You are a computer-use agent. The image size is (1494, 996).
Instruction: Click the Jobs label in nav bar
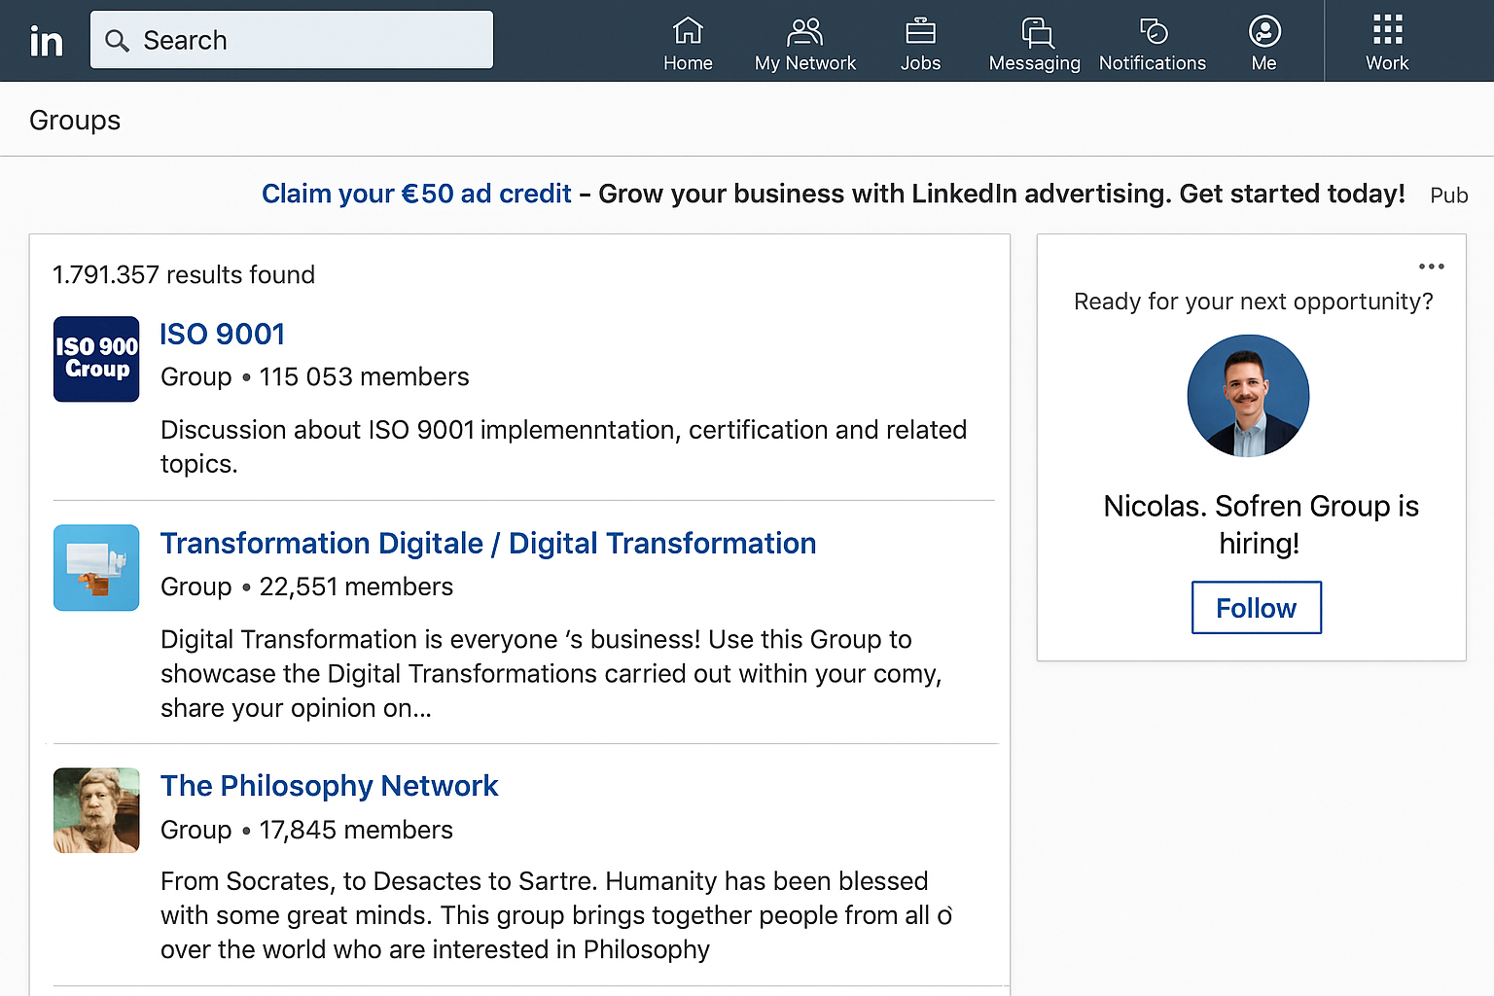pos(920,63)
